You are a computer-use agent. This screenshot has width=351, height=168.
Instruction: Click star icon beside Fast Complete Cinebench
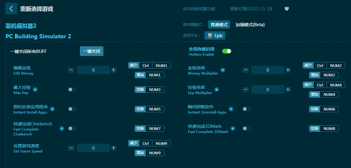(x=62, y=128)
